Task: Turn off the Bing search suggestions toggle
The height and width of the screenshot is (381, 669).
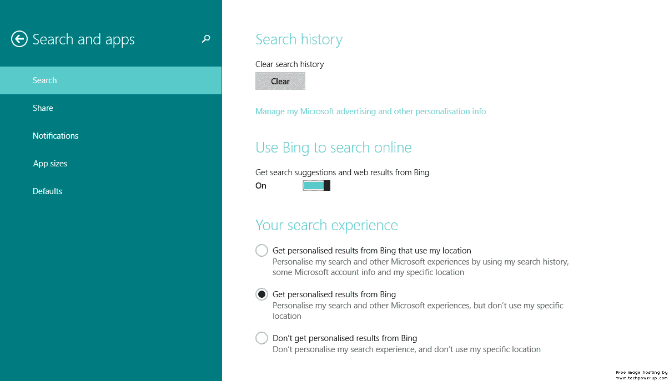Action: 316,185
